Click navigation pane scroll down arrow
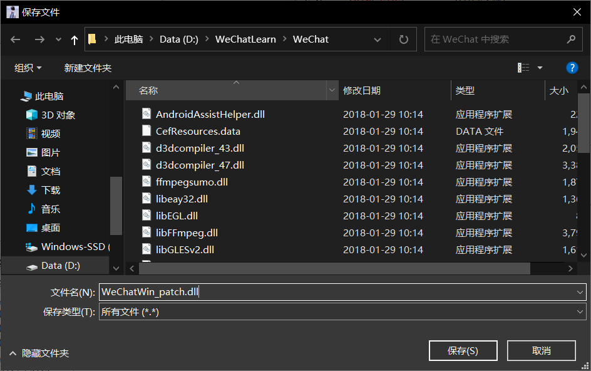 [x=116, y=268]
